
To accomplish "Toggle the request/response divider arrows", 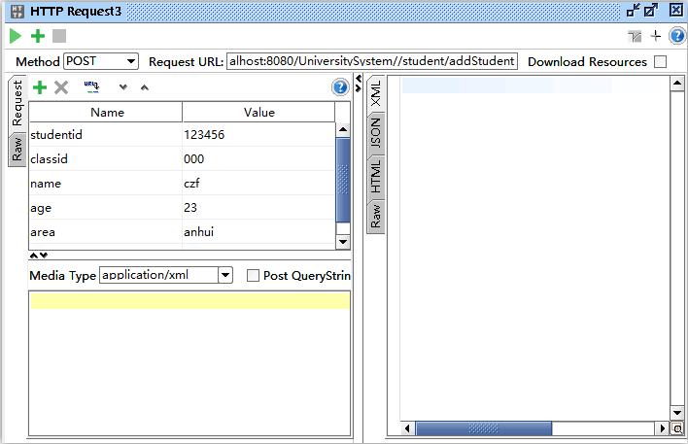I will (x=359, y=84).
